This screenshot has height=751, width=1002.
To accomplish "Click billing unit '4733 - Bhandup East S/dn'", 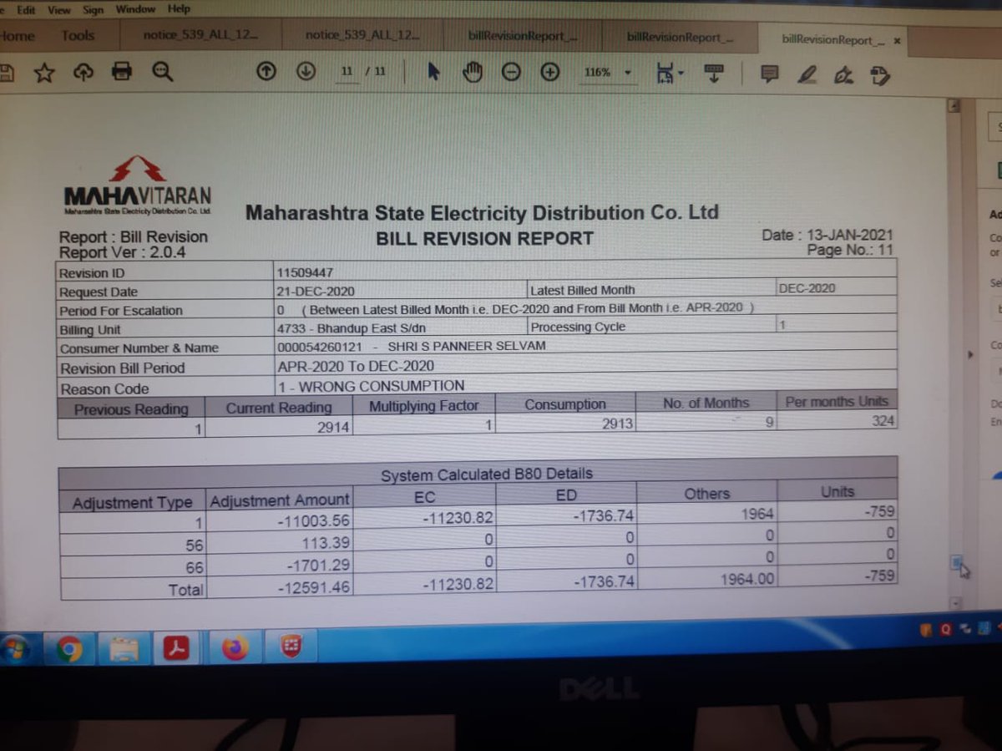I will click(x=352, y=328).
